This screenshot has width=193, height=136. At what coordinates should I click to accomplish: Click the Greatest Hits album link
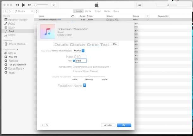(x=112, y=20)
